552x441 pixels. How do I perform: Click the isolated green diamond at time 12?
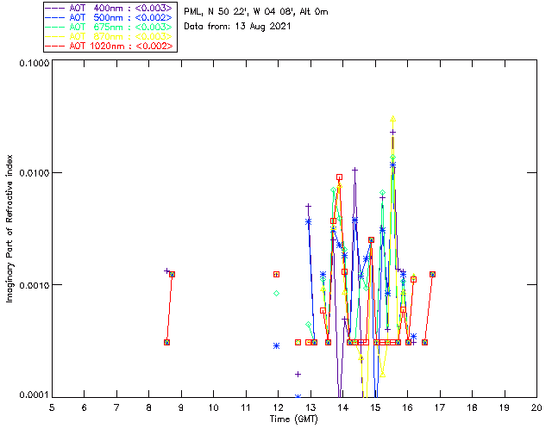[276, 294]
